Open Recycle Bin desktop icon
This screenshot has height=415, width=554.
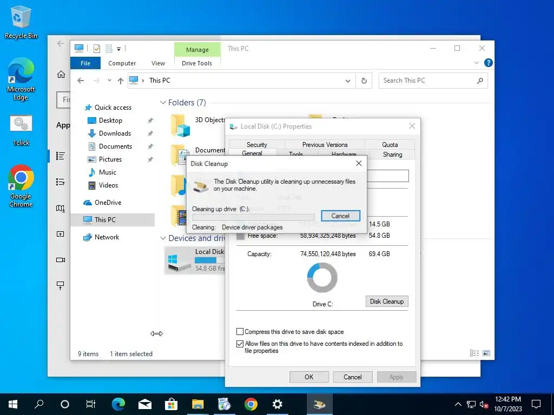[x=21, y=22]
